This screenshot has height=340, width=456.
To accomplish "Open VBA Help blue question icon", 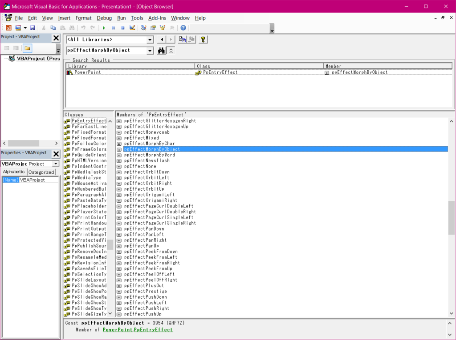I will 183,28.
